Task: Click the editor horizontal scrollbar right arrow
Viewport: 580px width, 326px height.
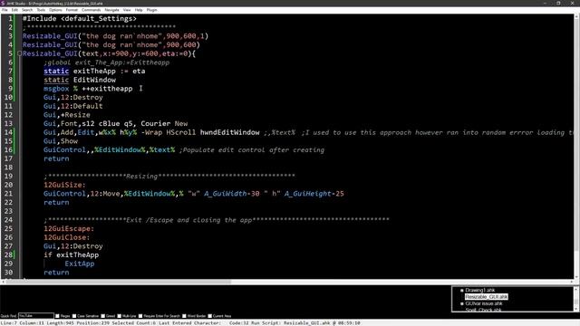Action: 572,282
